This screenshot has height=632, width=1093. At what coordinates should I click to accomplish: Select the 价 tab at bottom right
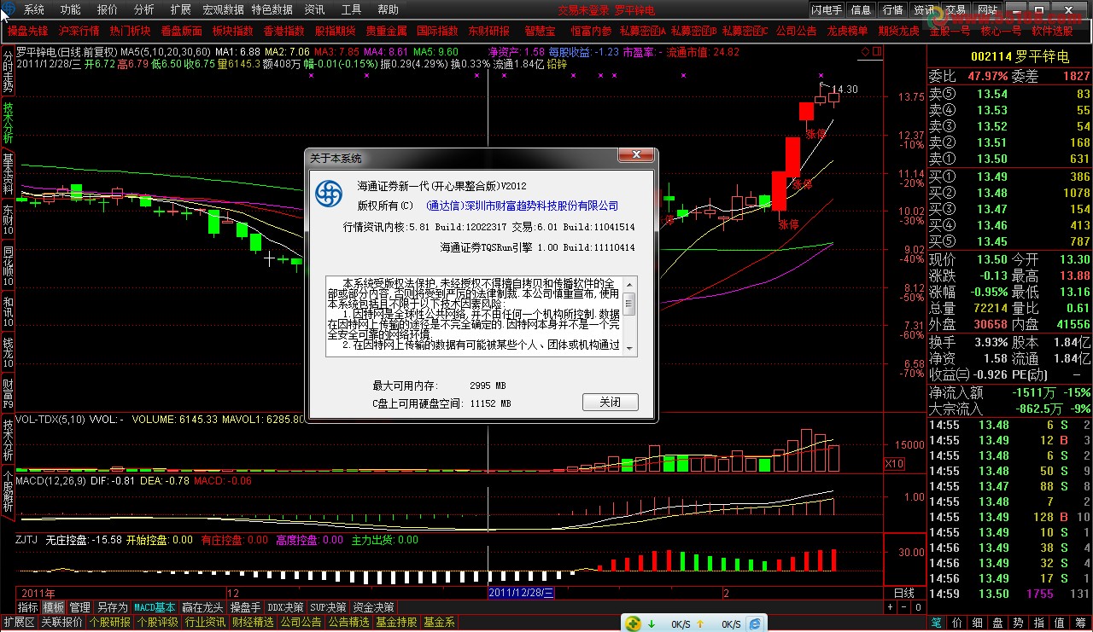pos(957,623)
